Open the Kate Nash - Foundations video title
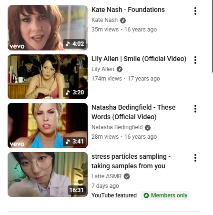213x215 pixels. click(x=128, y=10)
